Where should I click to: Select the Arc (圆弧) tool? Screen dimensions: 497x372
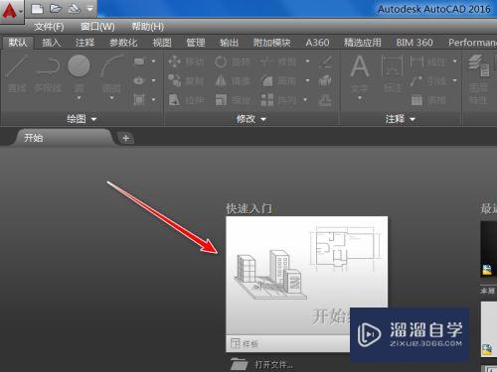111,73
